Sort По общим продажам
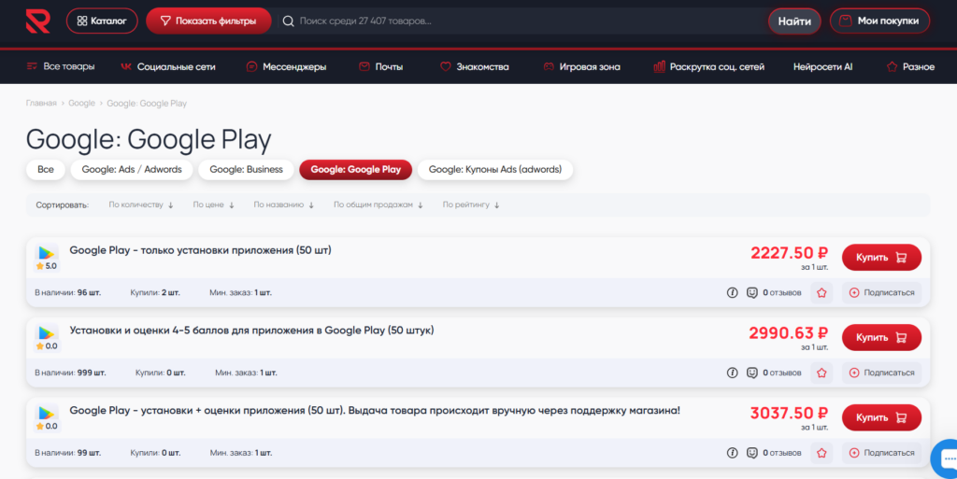The height and width of the screenshot is (479, 957). [379, 204]
